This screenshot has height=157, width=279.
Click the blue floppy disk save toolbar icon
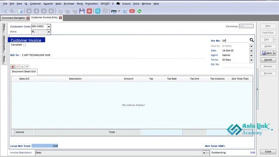tap(82, 11)
